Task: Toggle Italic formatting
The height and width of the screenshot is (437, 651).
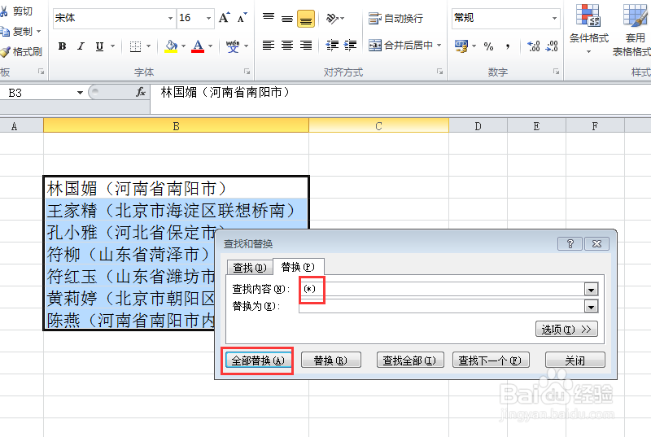Action: click(81, 46)
